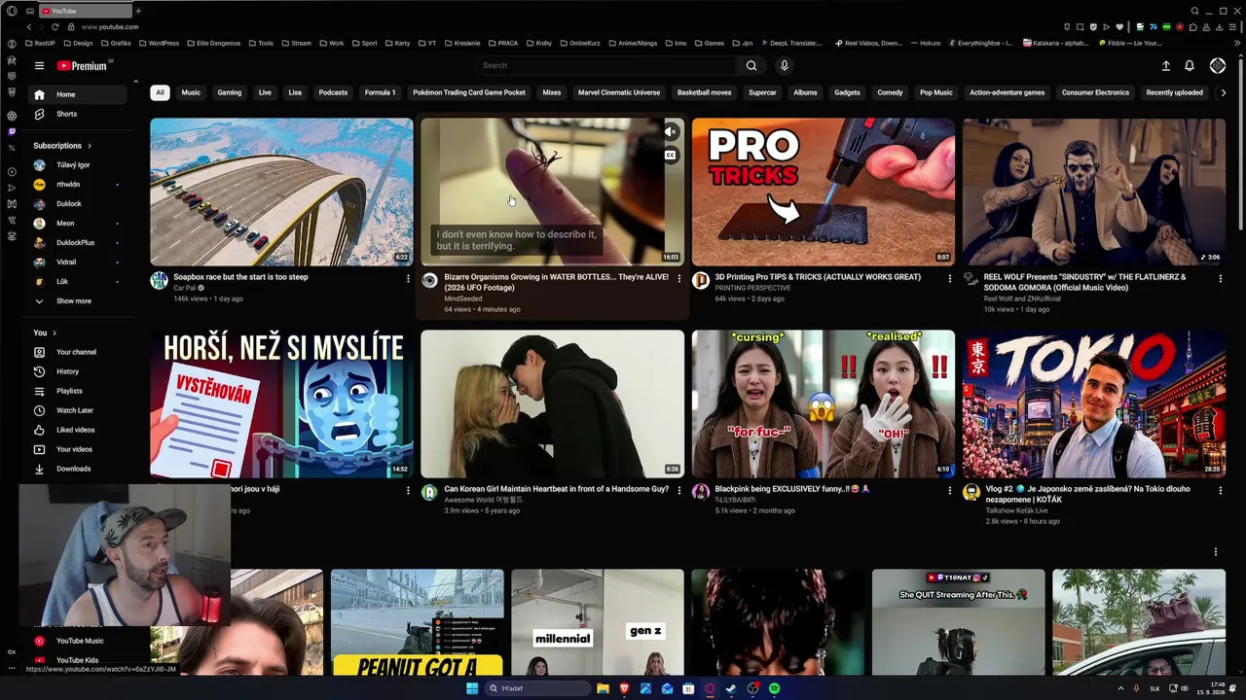Open the account avatar menu

pyautogui.click(x=1218, y=65)
